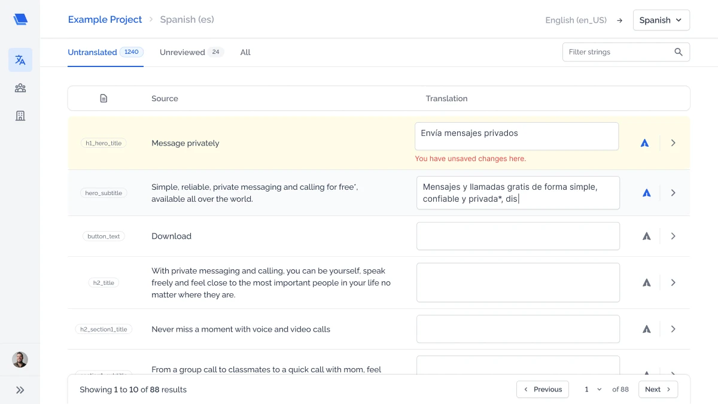Expand the sidebar with double chevron icon
Screen dimensions: 718x404
[20, 390]
